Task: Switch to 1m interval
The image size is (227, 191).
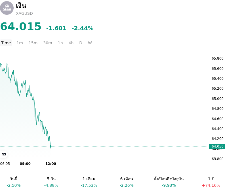Action: [20, 43]
